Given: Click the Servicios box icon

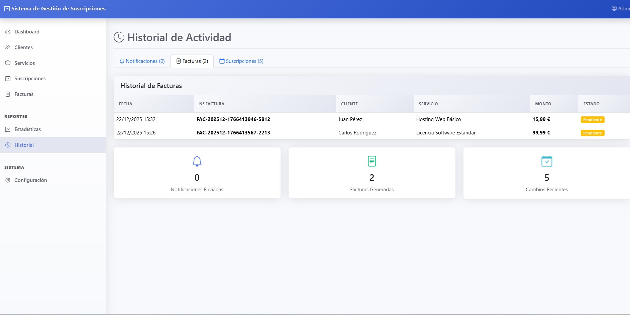Looking at the screenshot, I should pos(8,63).
